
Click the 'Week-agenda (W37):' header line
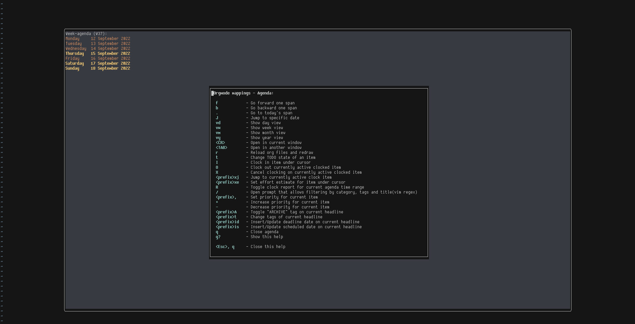86,34
